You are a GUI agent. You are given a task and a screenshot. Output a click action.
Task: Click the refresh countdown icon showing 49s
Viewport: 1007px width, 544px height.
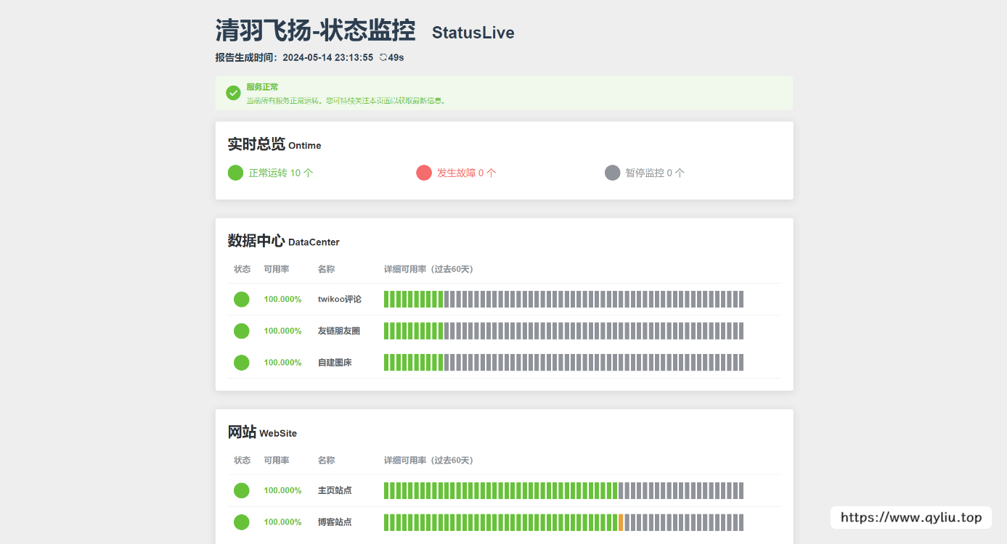[x=383, y=57]
